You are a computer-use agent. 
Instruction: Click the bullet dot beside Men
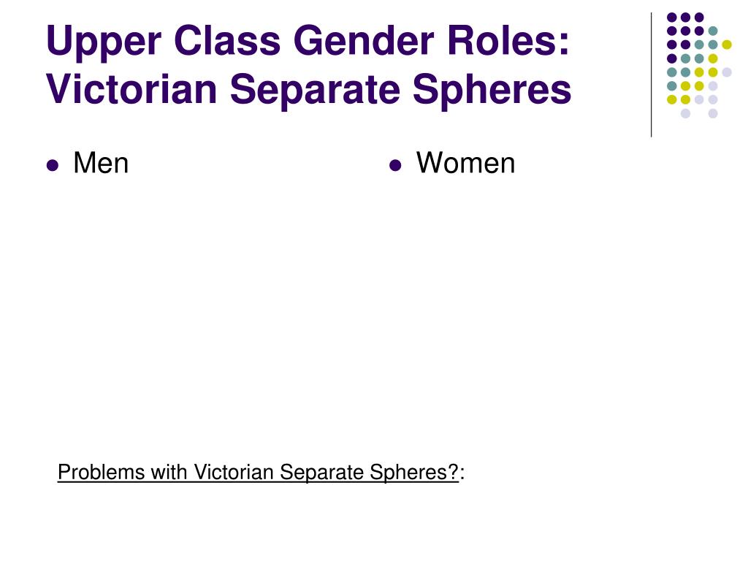53,166
